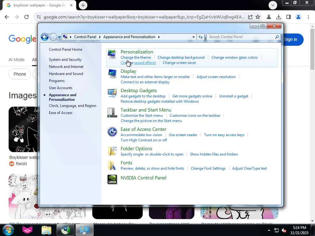Open the Chrome profile avatar
This screenshot has height=236, width=315.
298,17
